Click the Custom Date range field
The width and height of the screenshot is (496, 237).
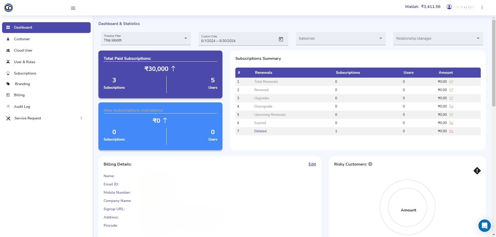pyautogui.click(x=243, y=39)
